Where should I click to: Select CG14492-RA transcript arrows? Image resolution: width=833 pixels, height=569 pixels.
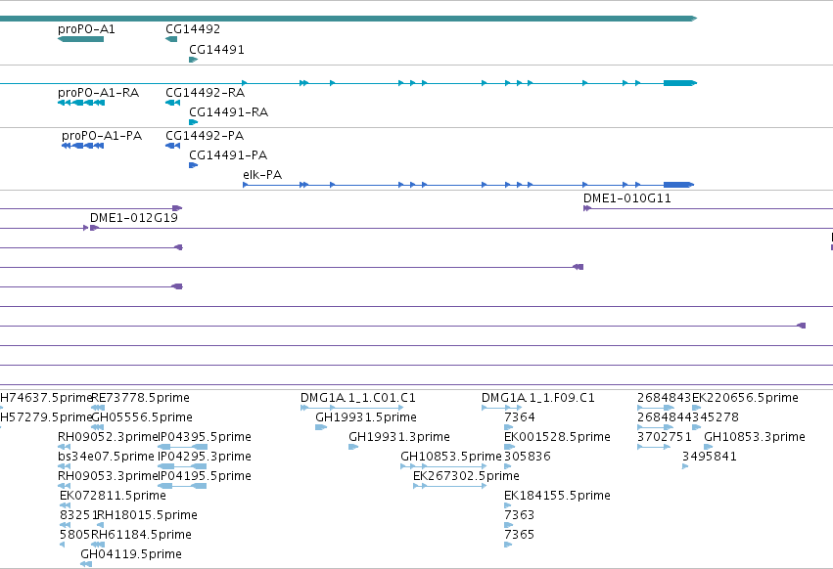[172, 103]
